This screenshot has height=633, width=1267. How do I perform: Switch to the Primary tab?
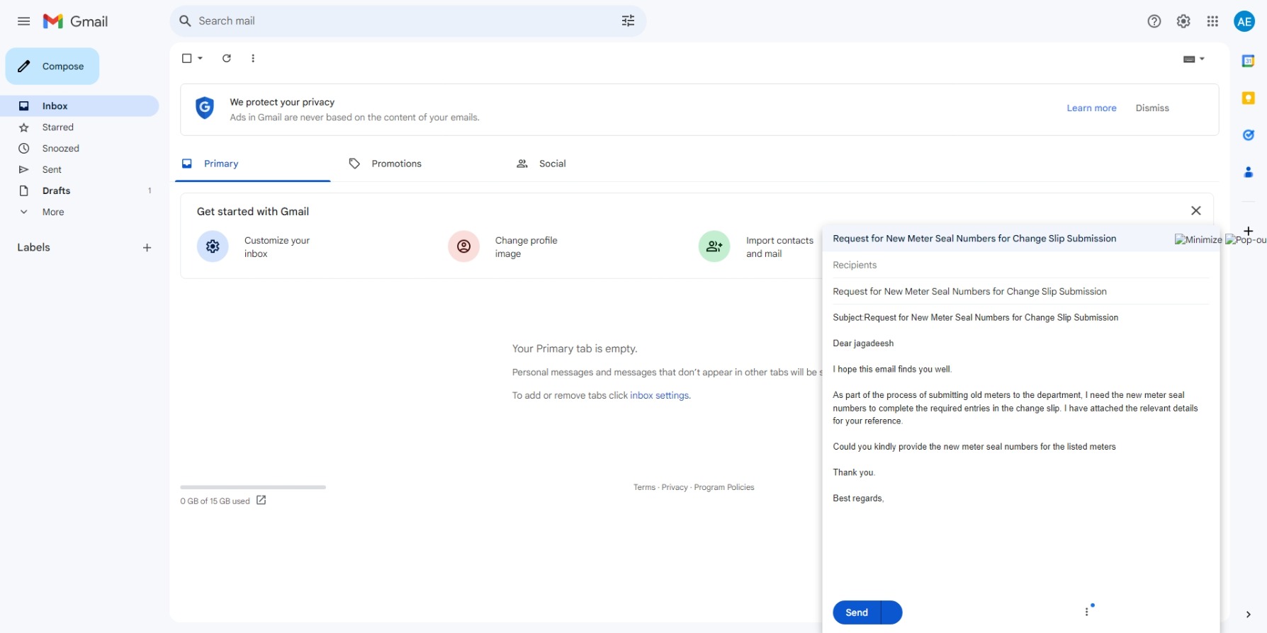click(253, 164)
